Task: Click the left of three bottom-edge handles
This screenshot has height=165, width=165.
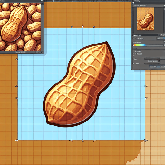Action: point(71,141)
